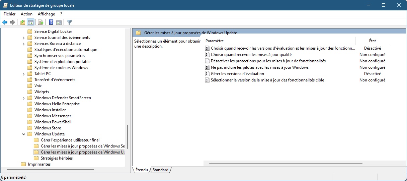The image size is (407, 181).
Task: Click the Windows Update folder icon in tree
Action: (30, 134)
